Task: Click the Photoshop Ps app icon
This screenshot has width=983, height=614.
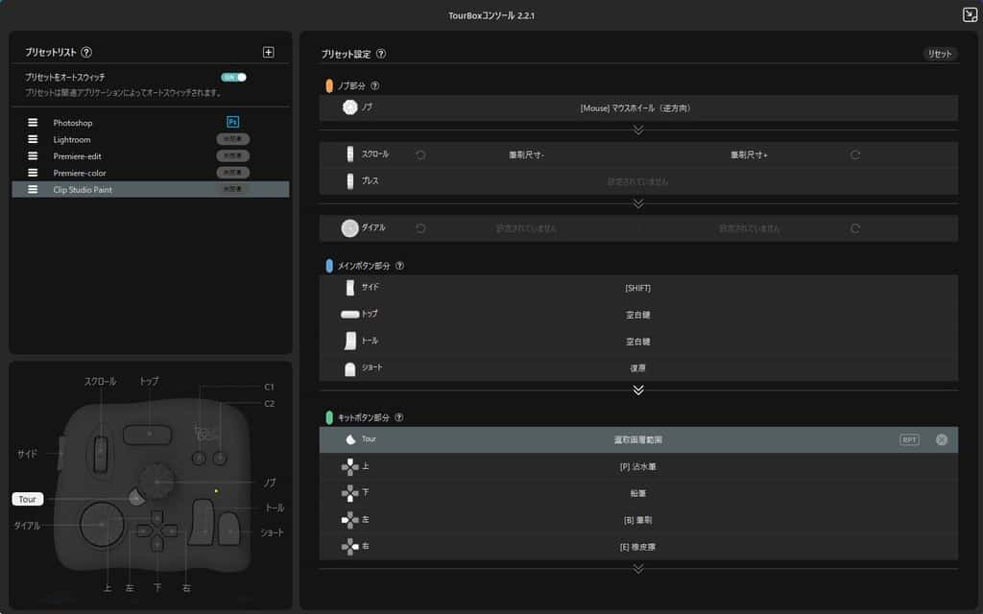Action: point(232,122)
